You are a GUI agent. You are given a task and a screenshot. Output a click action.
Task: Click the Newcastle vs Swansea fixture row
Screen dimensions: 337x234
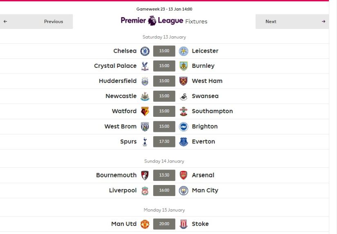pyautogui.click(x=164, y=96)
